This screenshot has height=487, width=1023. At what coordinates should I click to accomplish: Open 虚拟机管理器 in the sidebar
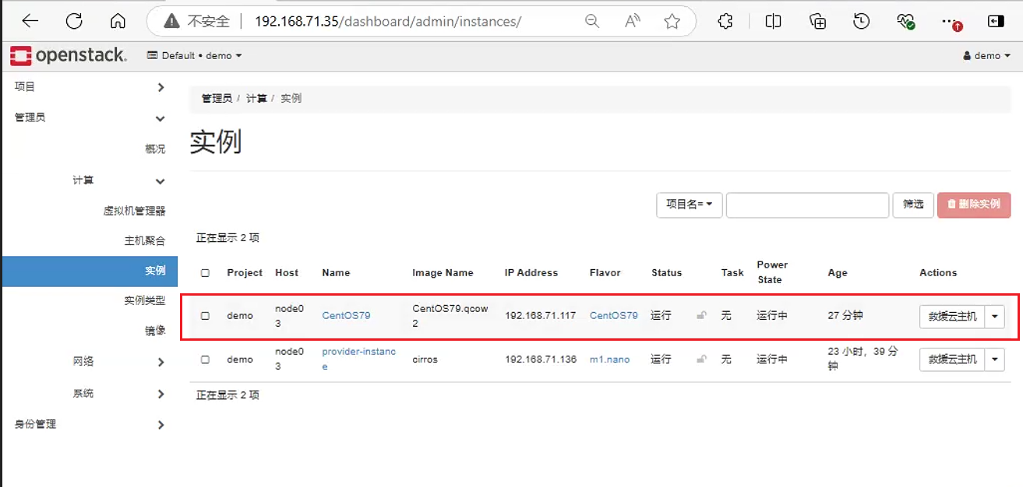pos(134,211)
